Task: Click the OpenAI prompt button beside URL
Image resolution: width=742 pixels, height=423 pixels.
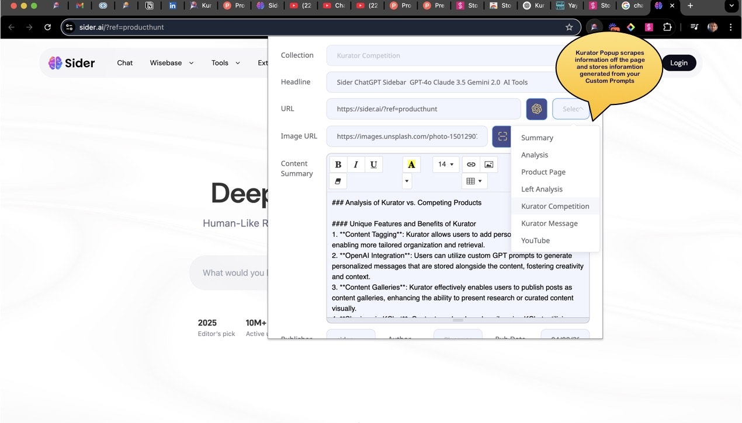Action: (537, 109)
